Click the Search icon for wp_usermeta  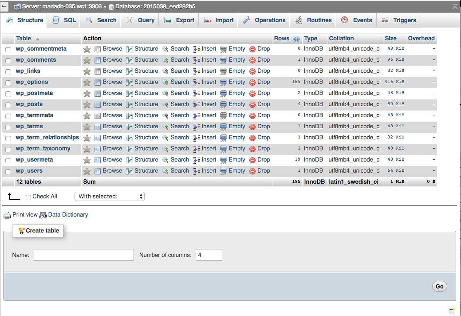[165, 160]
